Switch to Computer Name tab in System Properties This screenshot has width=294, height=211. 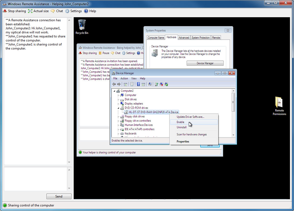click(x=156, y=38)
